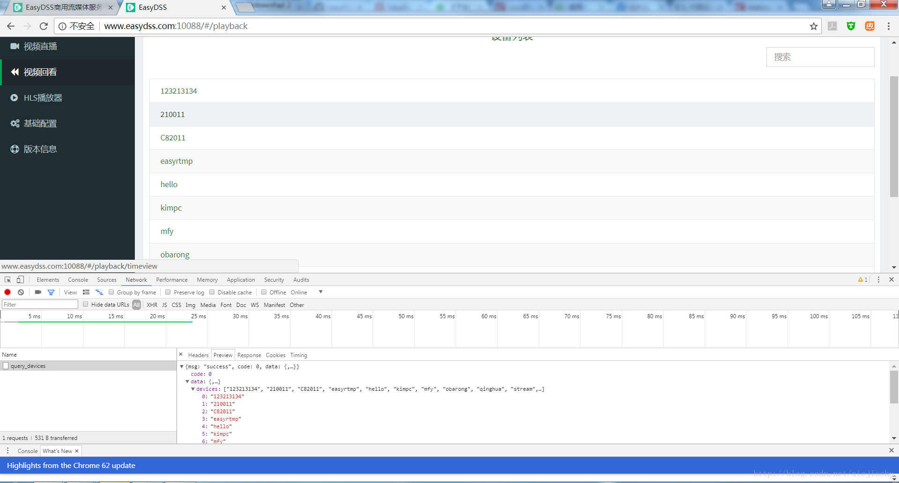Screen dimensions: 899x483
Task: Open the PDF extension icon
Action: pos(833,26)
